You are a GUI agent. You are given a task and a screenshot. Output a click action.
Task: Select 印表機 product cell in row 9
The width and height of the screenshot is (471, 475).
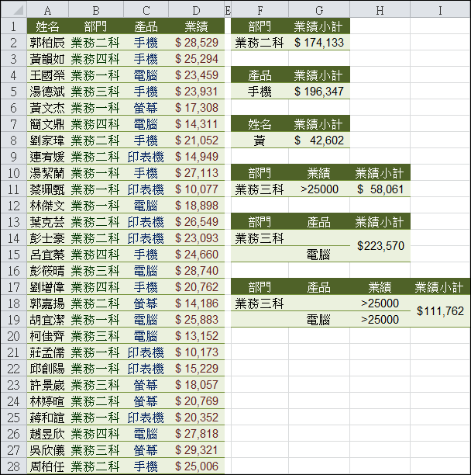pos(146,157)
